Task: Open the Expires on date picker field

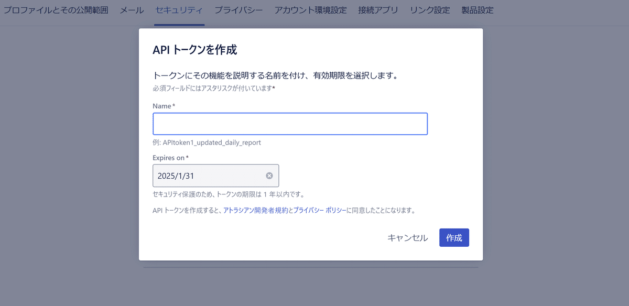Action: pyautogui.click(x=215, y=176)
